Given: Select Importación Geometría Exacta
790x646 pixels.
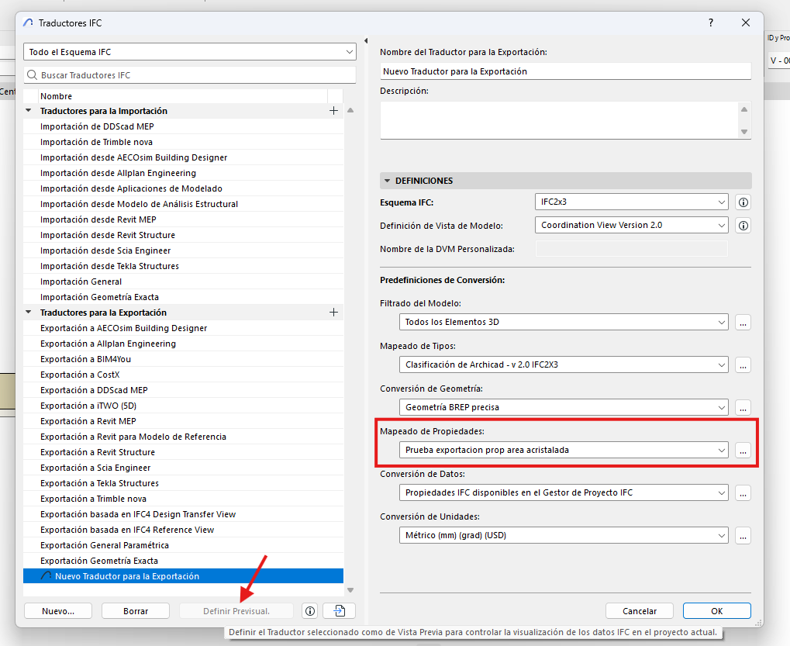Looking at the screenshot, I should pyautogui.click(x=184, y=297).
